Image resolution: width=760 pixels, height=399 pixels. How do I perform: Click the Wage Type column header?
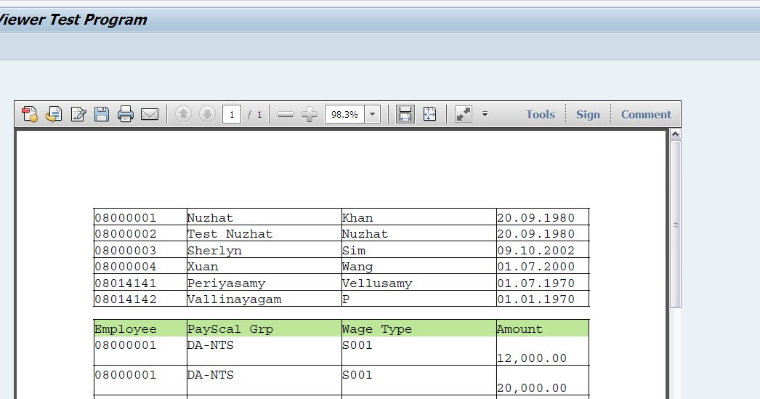click(x=377, y=329)
